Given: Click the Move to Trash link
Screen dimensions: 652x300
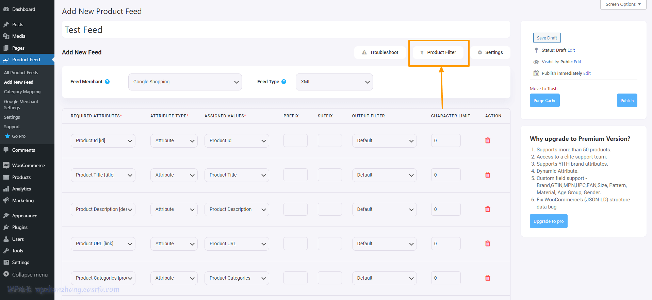Looking at the screenshot, I should click(x=543, y=89).
